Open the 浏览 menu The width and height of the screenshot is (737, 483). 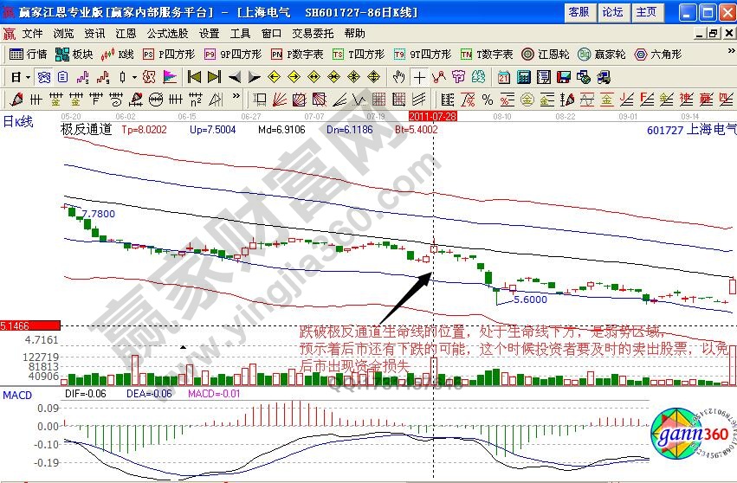click(x=63, y=34)
